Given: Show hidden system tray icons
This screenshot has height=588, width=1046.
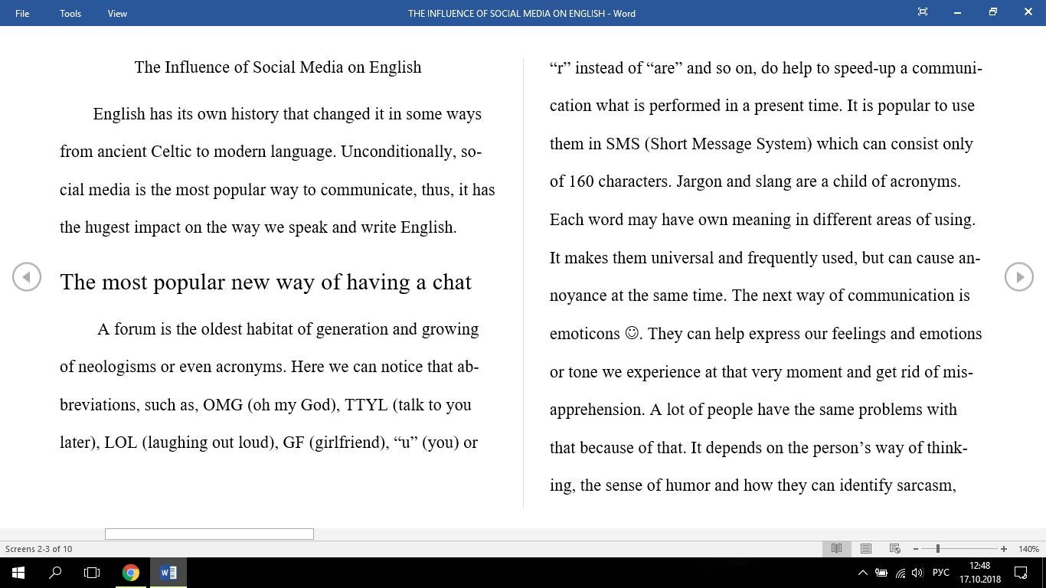Looking at the screenshot, I should click(862, 572).
